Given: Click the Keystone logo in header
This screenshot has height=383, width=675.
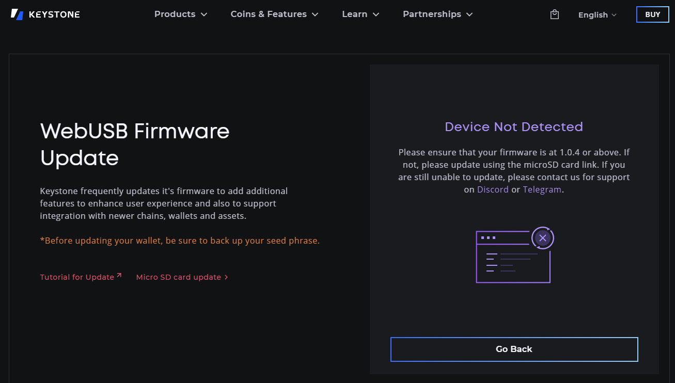Looking at the screenshot, I should (x=45, y=14).
